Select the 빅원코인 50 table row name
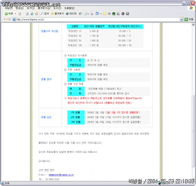The image size is (196, 186). pos(75,40)
